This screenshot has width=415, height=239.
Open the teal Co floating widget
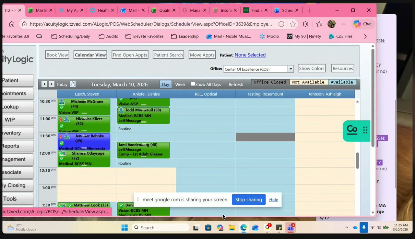[352, 130]
